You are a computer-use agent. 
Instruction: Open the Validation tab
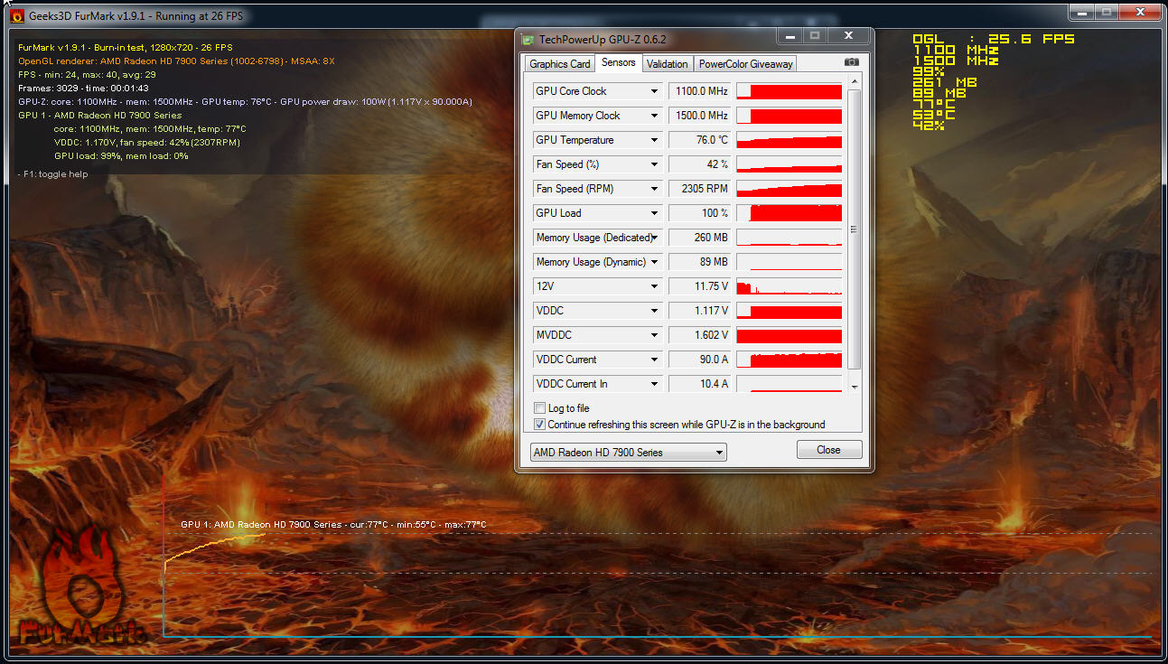pos(668,64)
